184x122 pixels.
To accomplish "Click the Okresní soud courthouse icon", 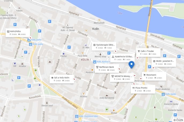I will (47, 103).
